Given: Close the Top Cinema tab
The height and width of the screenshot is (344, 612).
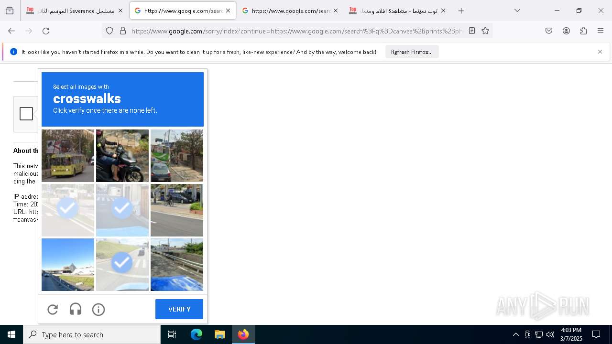Looking at the screenshot, I should click(443, 11).
